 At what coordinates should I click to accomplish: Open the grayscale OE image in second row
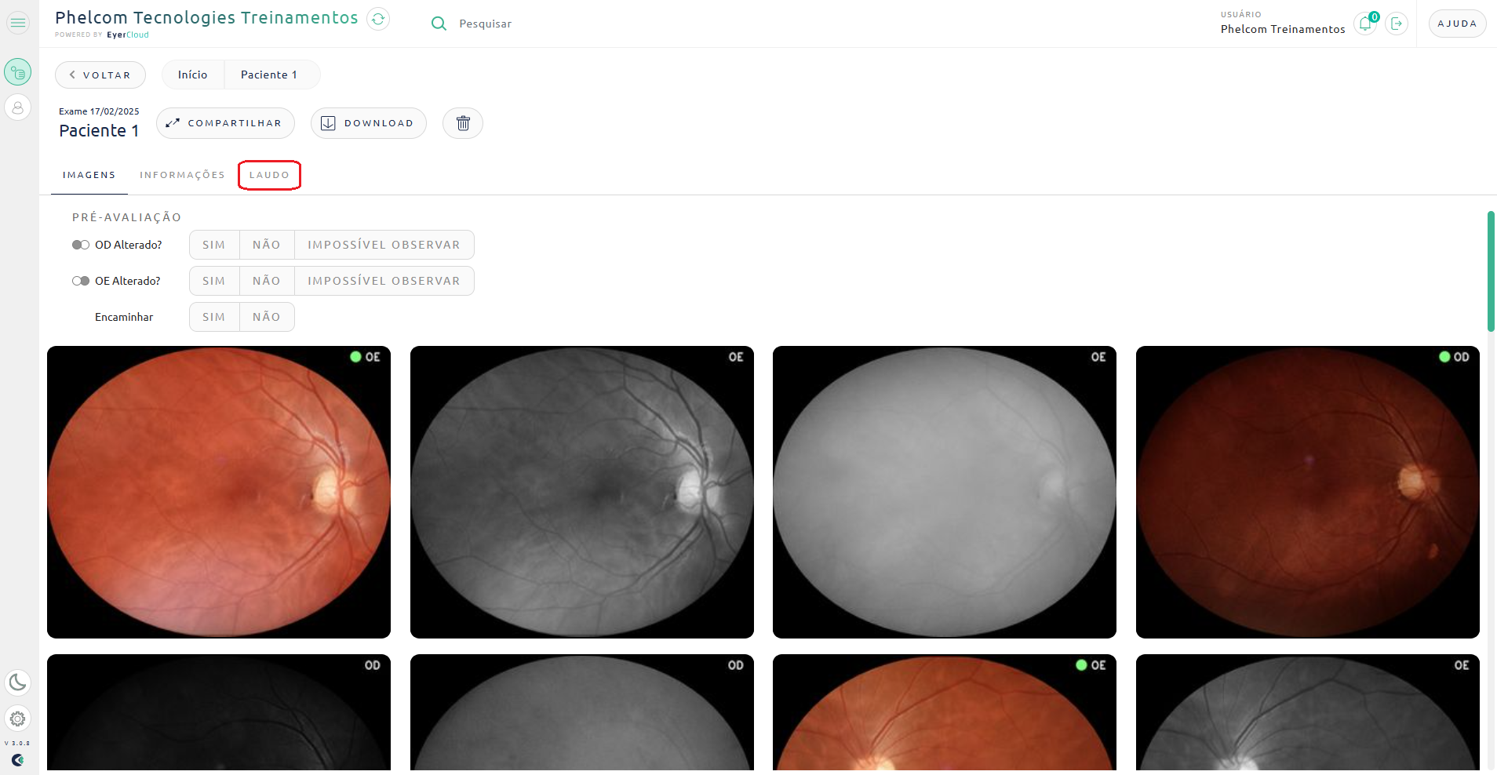(1308, 712)
